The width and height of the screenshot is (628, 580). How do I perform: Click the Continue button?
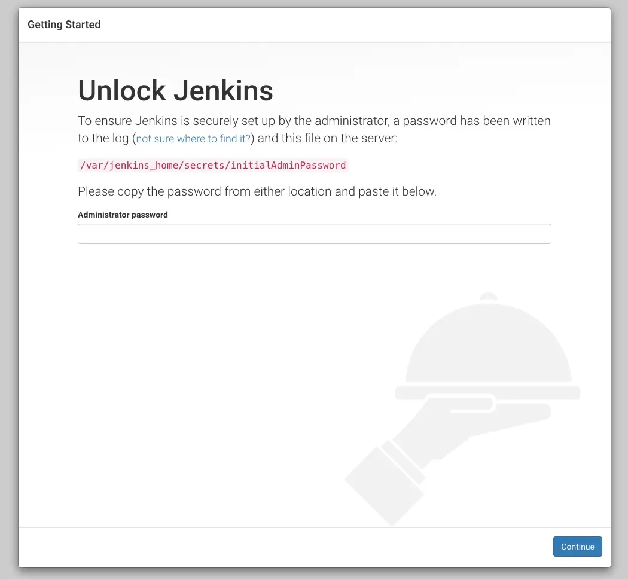point(578,547)
